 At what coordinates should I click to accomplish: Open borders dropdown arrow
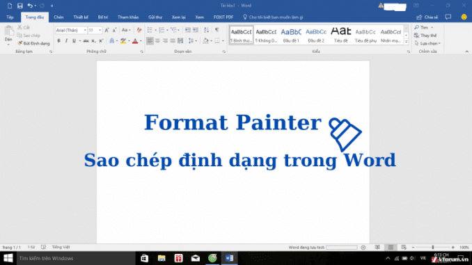pyautogui.click(x=223, y=40)
